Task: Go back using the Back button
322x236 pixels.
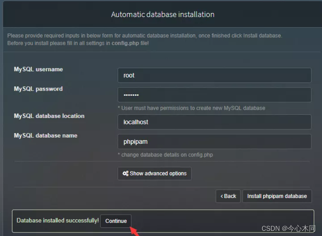Action: [x=228, y=196]
